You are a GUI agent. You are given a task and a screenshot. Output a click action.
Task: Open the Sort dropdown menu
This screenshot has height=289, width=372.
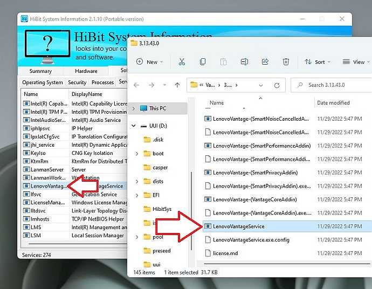click(318, 62)
